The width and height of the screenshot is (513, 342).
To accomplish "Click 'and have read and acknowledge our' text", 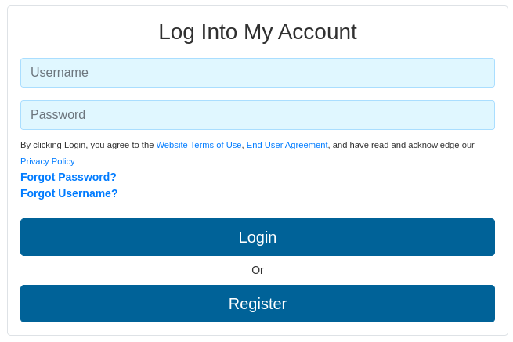I will (403, 145).
